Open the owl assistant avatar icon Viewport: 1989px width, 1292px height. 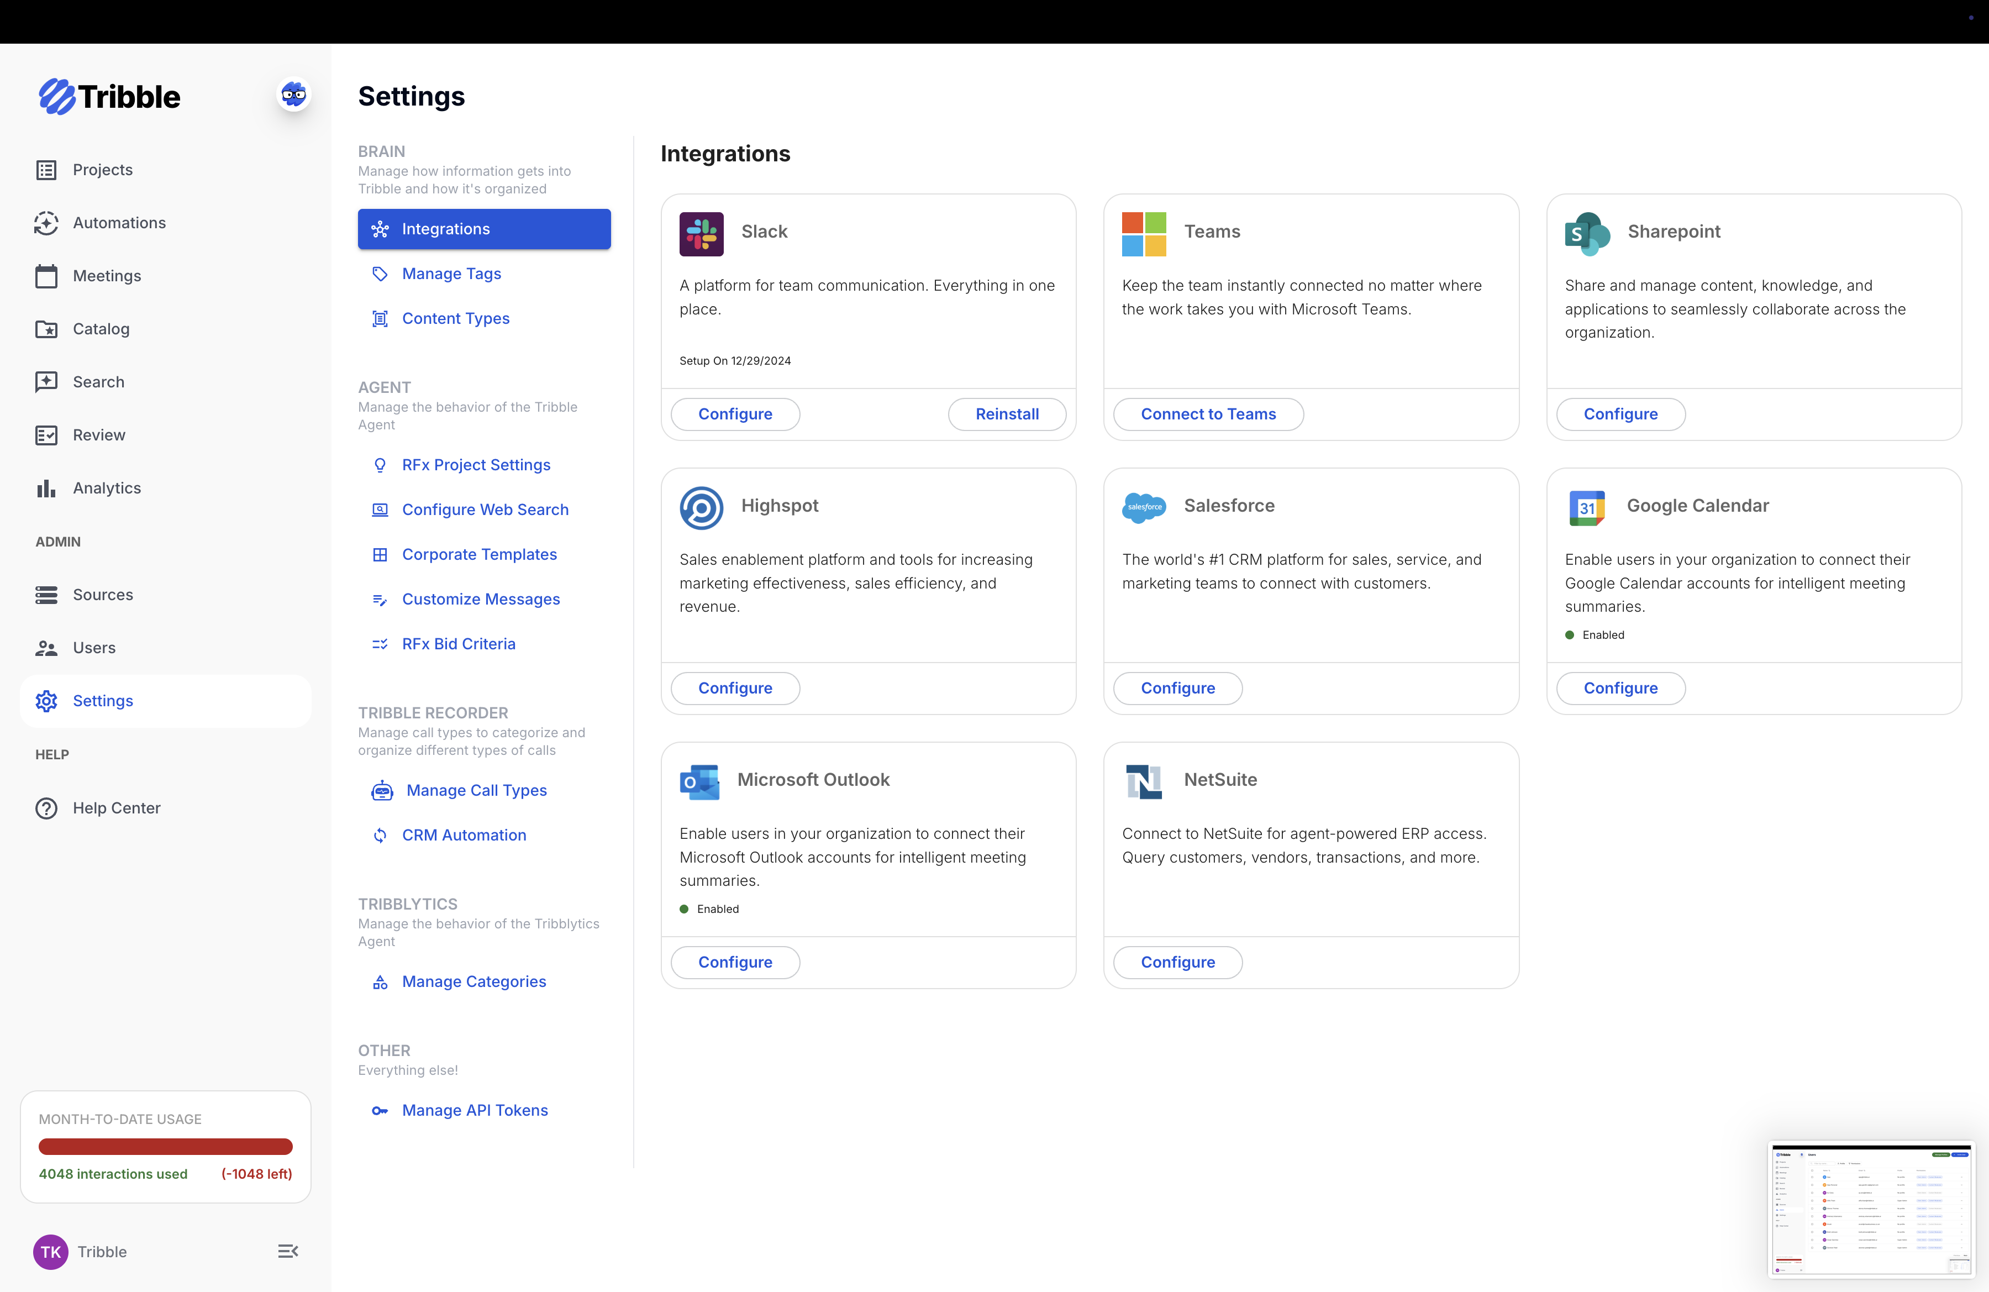(293, 94)
